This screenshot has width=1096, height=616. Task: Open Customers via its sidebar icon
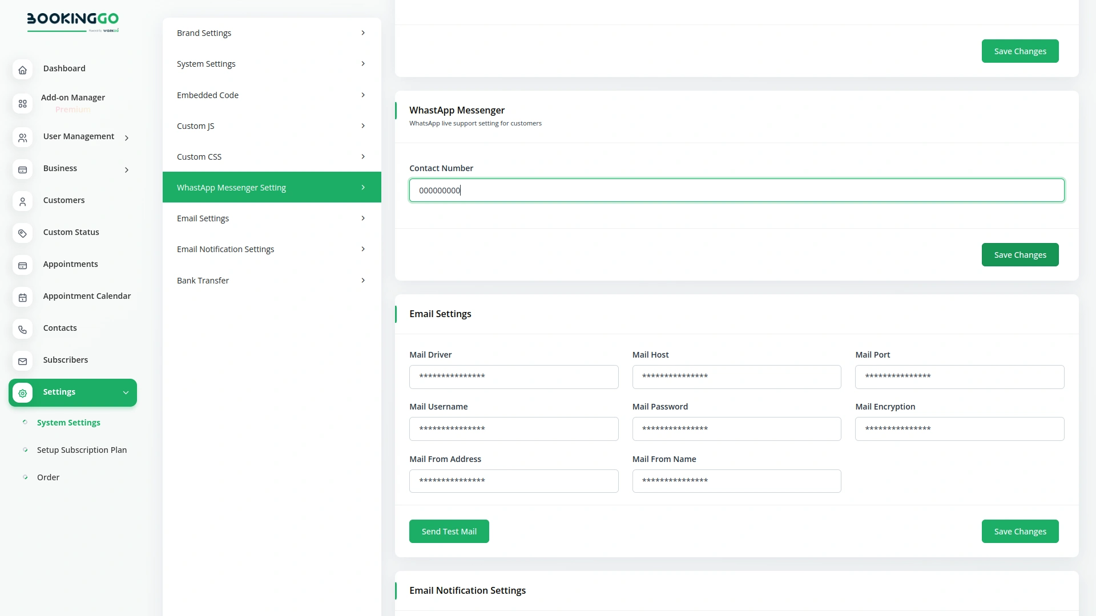click(x=22, y=201)
